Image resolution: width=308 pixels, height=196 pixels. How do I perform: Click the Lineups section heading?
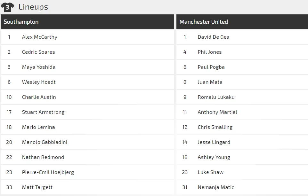click(x=33, y=7)
